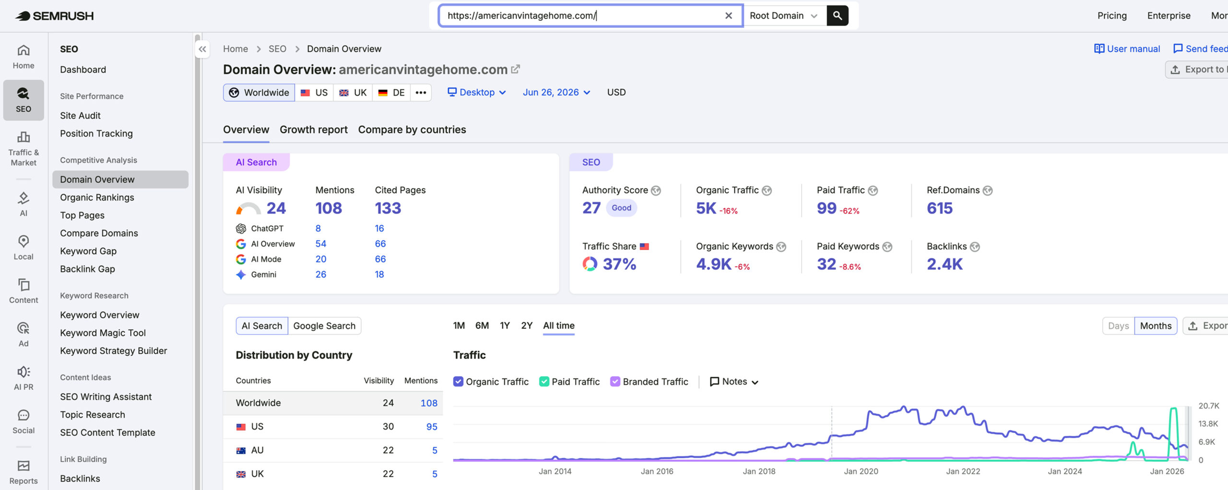The height and width of the screenshot is (490, 1228).
Task: Open the Ad sidebar section
Action: coord(24,335)
